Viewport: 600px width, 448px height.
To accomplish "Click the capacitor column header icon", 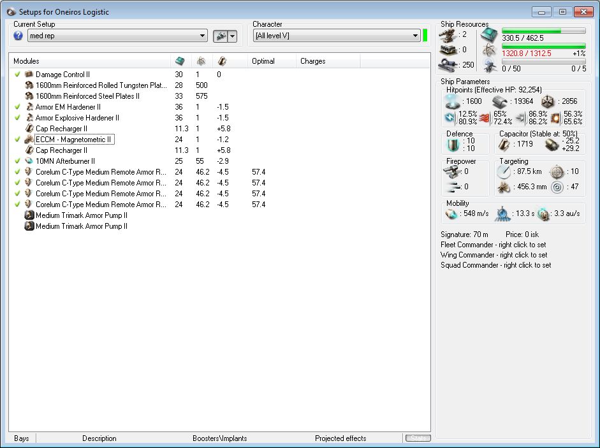I will pos(222,61).
